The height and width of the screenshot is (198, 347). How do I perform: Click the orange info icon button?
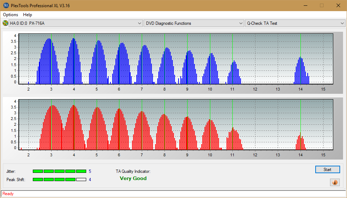pos(335,182)
